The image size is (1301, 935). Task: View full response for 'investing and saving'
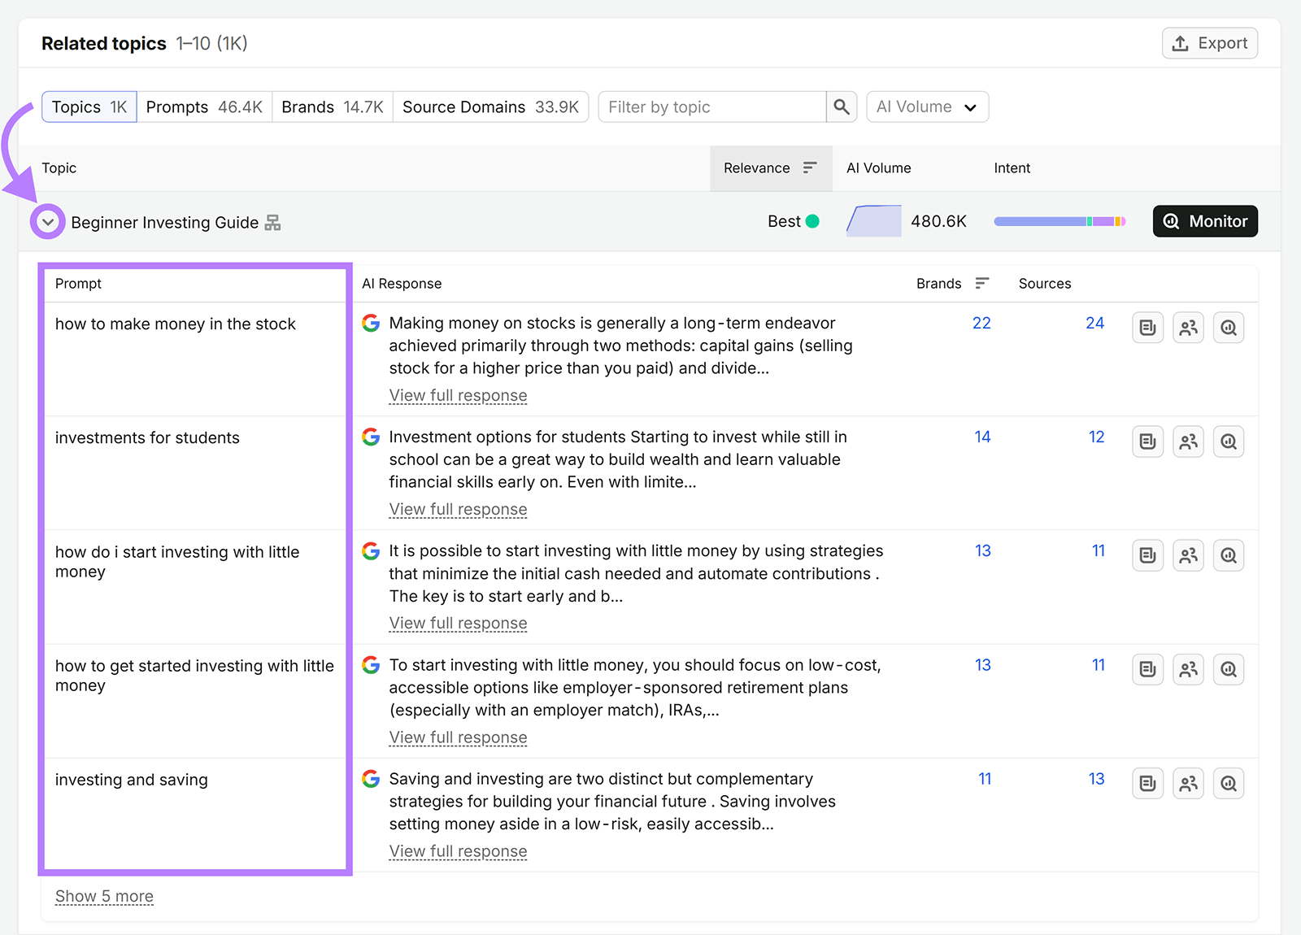pos(458,851)
